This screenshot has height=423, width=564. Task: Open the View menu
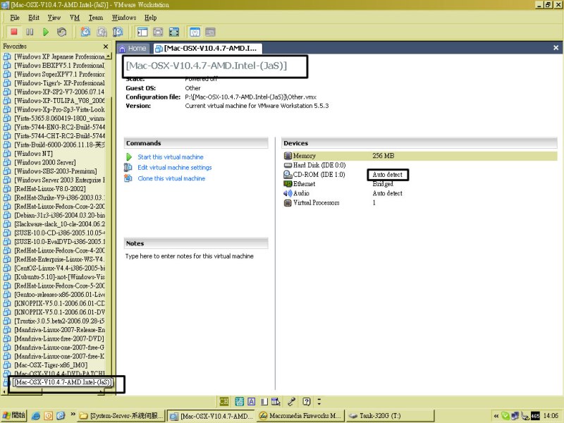pos(54,18)
